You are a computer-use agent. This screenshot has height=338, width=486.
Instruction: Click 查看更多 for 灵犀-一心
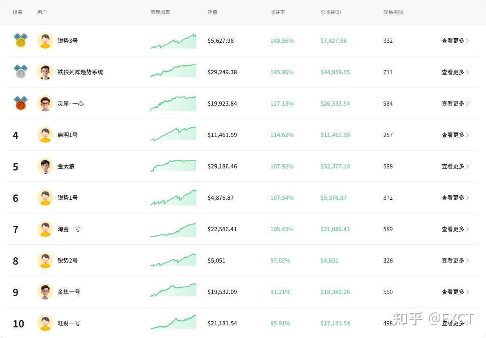pos(455,103)
